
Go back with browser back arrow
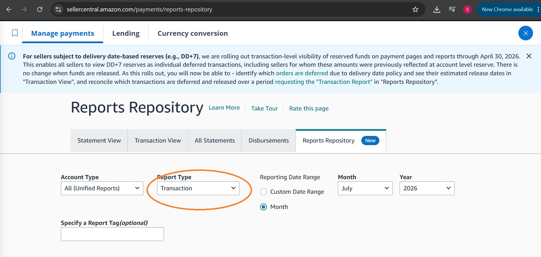9,9
